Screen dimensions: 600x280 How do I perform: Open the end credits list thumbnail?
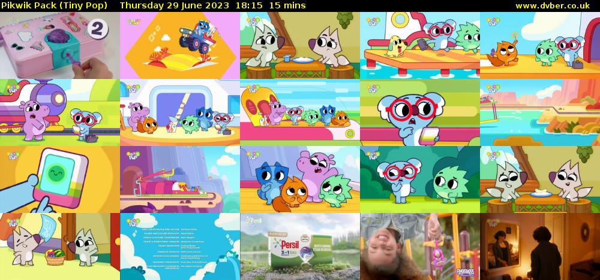[x=180, y=246]
